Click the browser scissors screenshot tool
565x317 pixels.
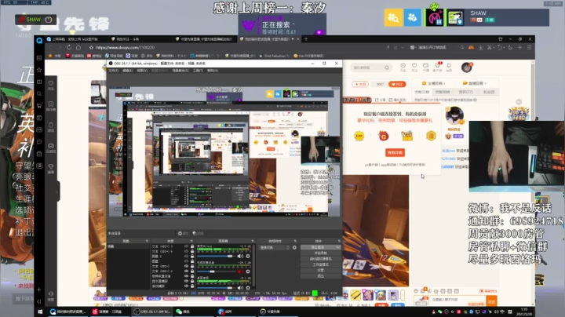coord(490,47)
